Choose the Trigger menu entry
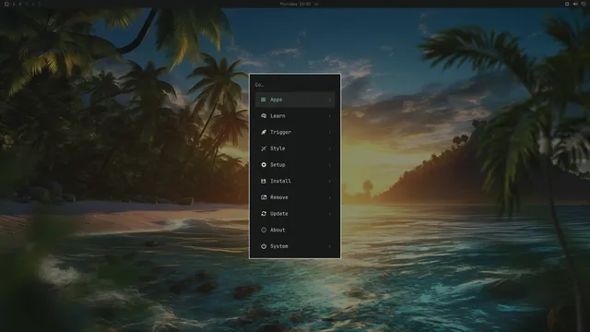Viewport: 590px width, 332px height. coord(295,132)
